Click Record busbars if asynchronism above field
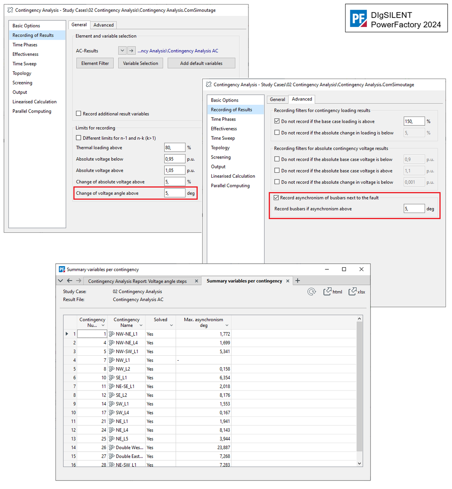The width and height of the screenshot is (452, 489). pos(414,209)
